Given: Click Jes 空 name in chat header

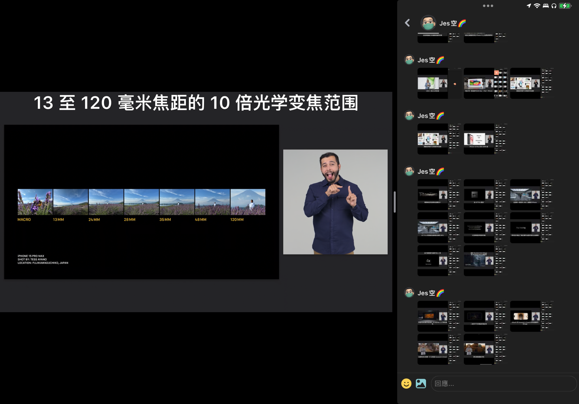Looking at the screenshot, I should 453,23.
